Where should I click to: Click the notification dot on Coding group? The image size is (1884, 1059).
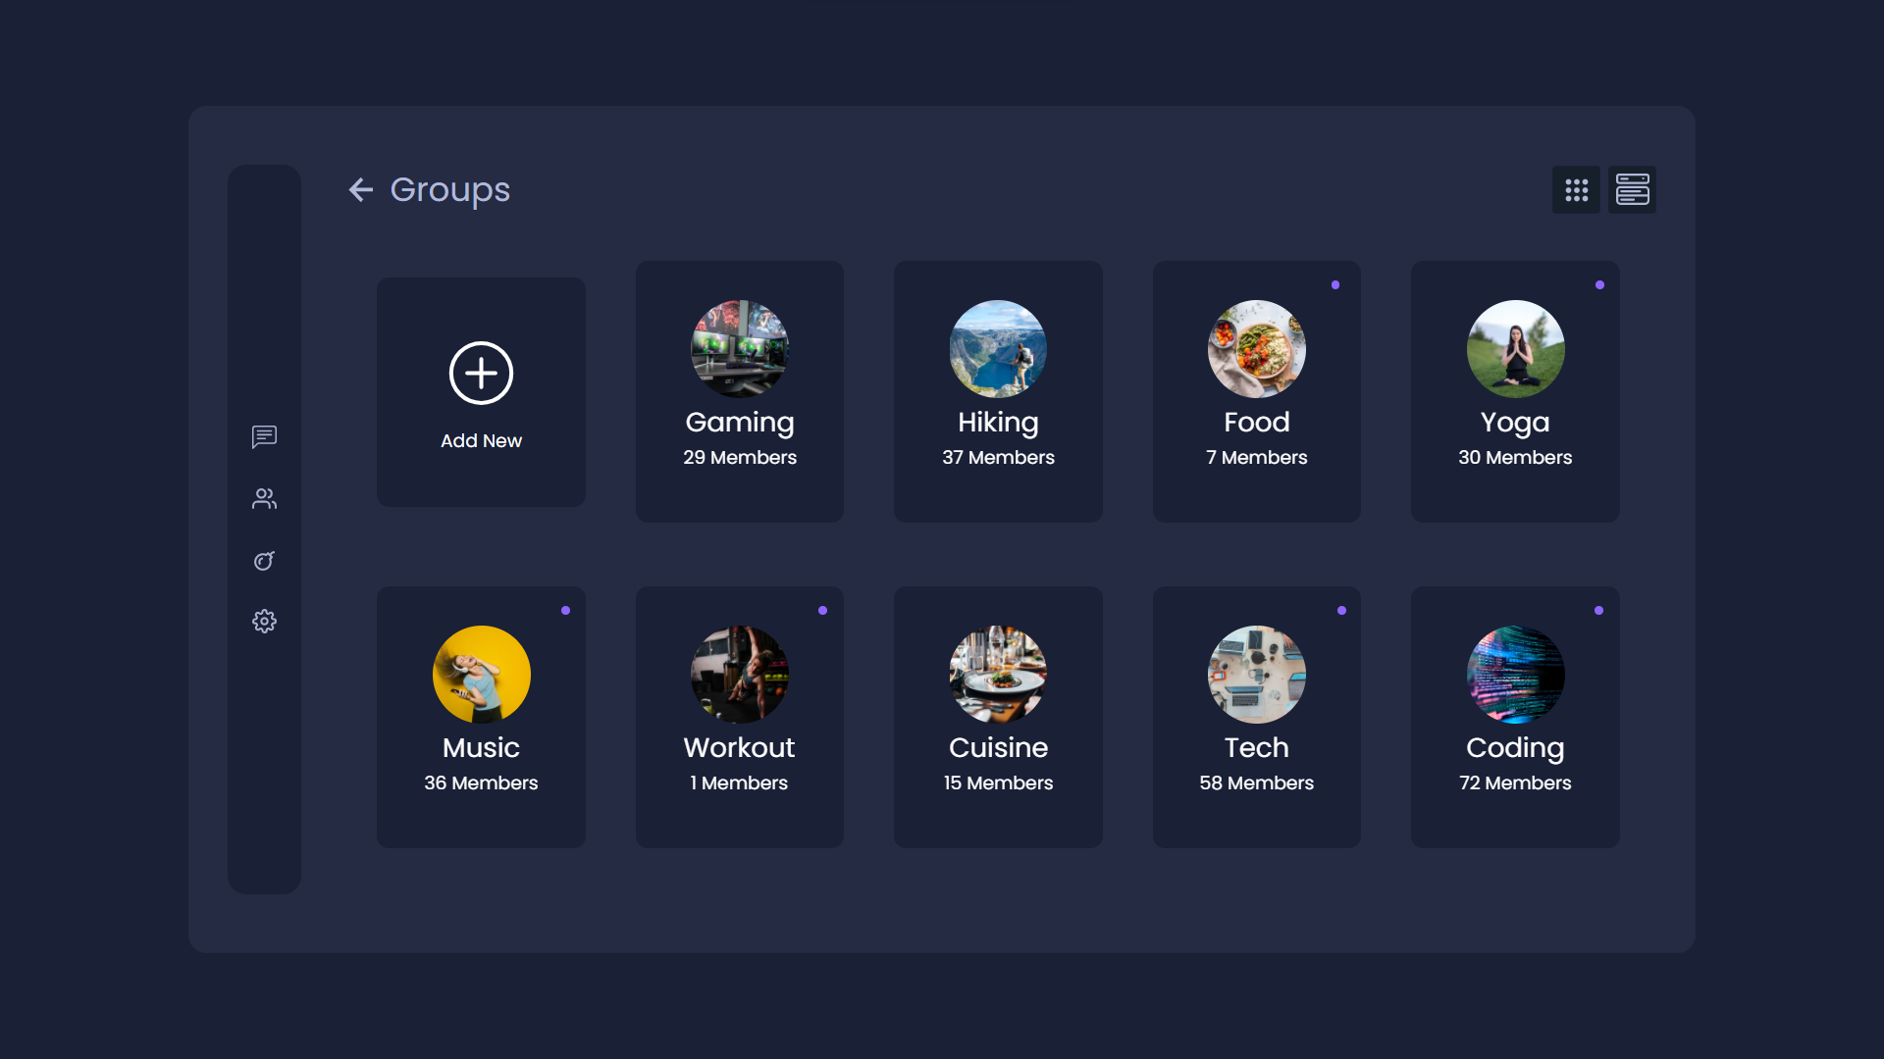point(1598,609)
